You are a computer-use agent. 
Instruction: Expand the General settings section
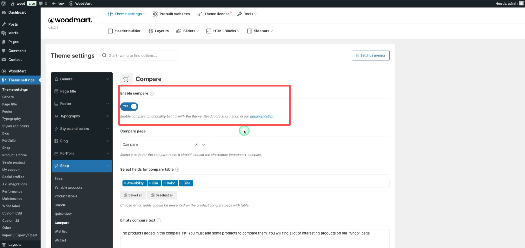[x=81, y=79]
